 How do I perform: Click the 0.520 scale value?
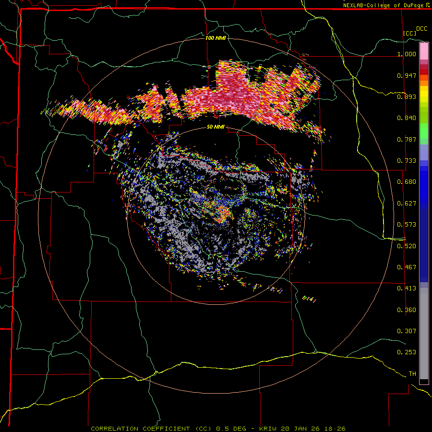pos(407,246)
